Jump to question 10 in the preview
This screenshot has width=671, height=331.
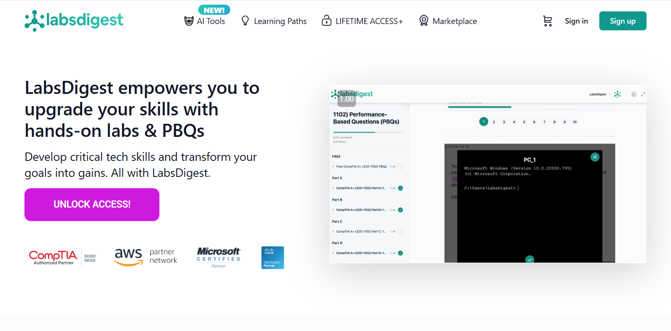(575, 122)
